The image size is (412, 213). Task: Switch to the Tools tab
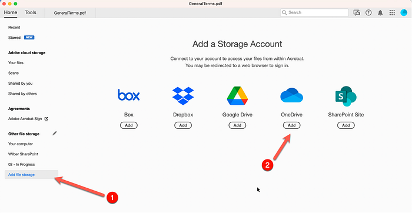pos(31,12)
